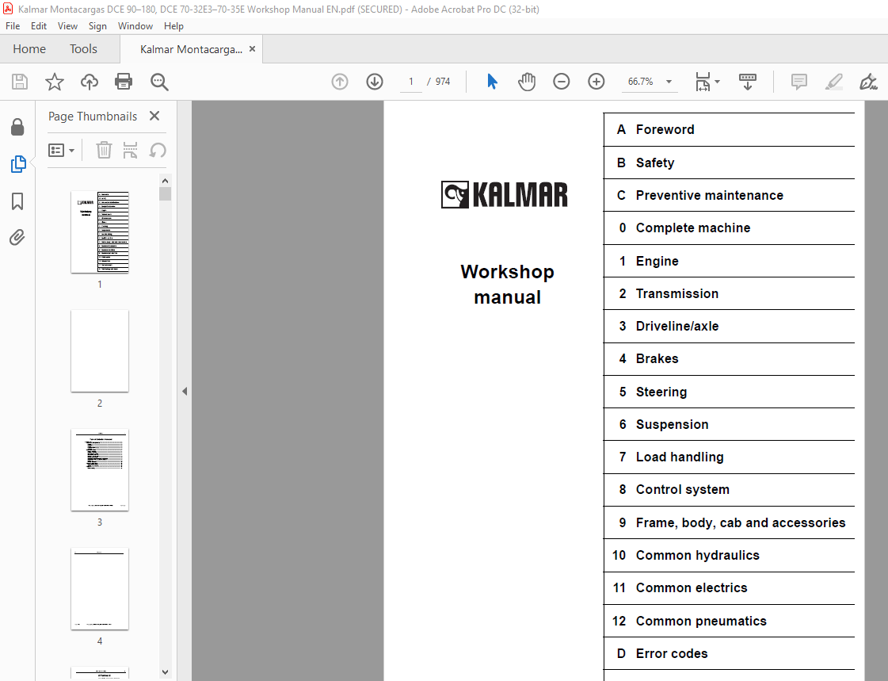The width and height of the screenshot is (888, 681).
Task: Open the Window menu
Action: pos(135,26)
